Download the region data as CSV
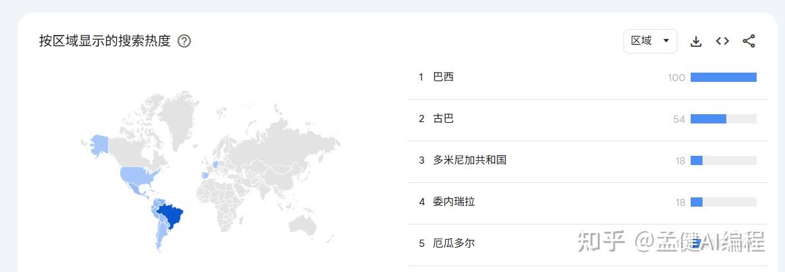 [695, 42]
